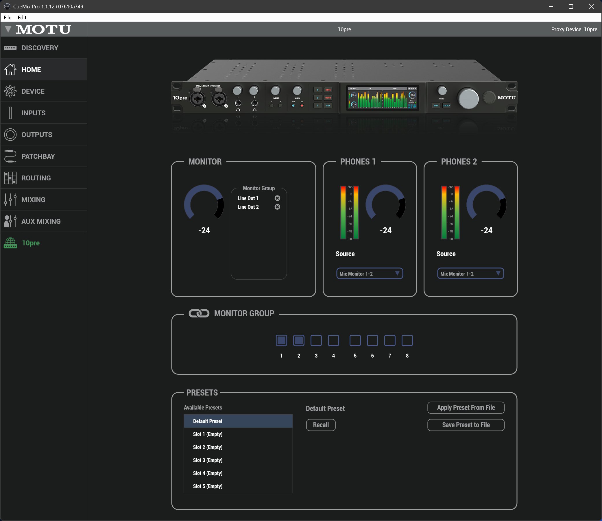
Task: Click Save Preset to File
Action: click(x=466, y=425)
